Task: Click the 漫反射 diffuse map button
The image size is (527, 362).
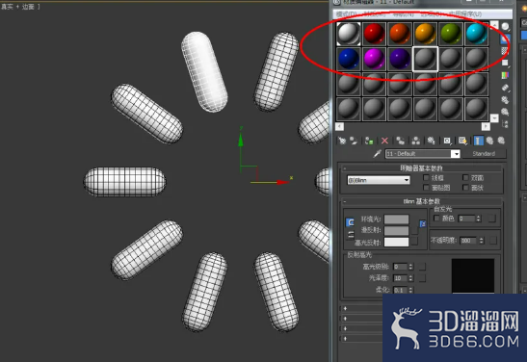Action: click(414, 231)
